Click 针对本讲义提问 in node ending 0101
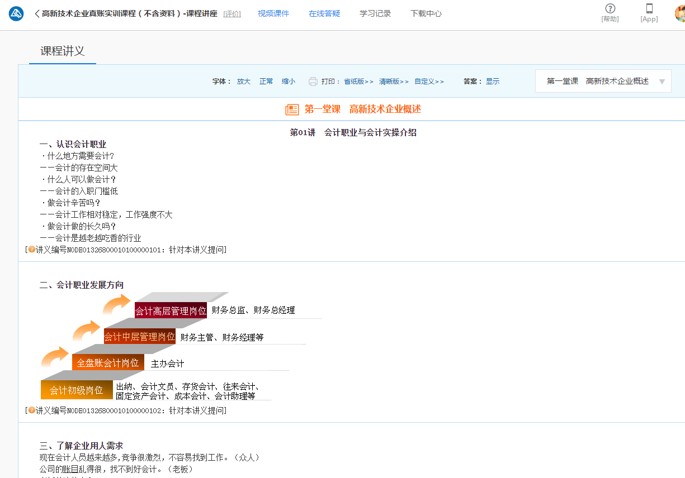The height and width of the screenshot is (478, 685). point(196,250)
